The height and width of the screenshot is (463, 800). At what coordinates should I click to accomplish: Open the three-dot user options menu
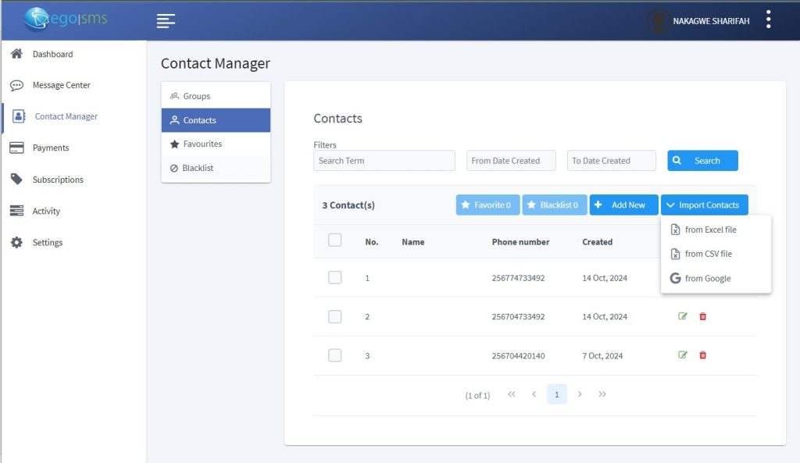coord(769,20)
